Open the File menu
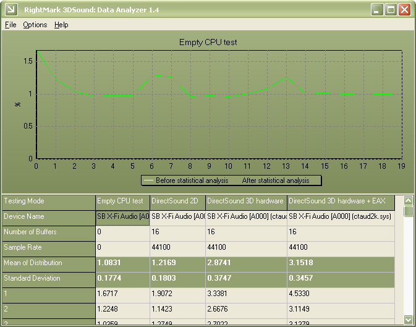Image resolution: width=416 pixels, height=327 pixels. pyautogui.click(x=11, y=25)
